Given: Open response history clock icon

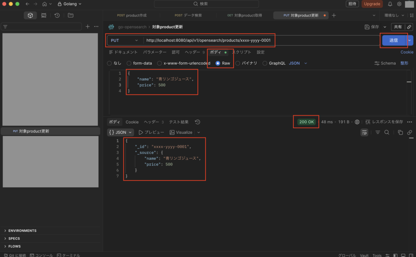Looking at the screenshot, I should [197, 122].
